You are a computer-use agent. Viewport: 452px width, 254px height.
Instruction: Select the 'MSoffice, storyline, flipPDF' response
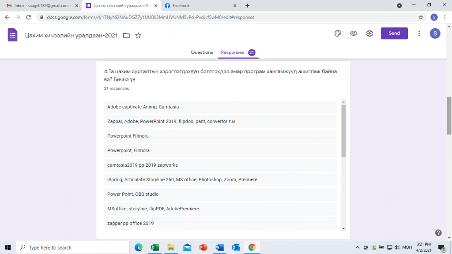[x=220, y=209]
